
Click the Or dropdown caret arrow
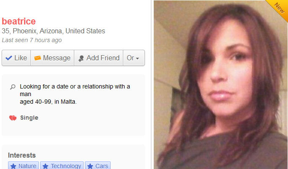click(137, 59)
